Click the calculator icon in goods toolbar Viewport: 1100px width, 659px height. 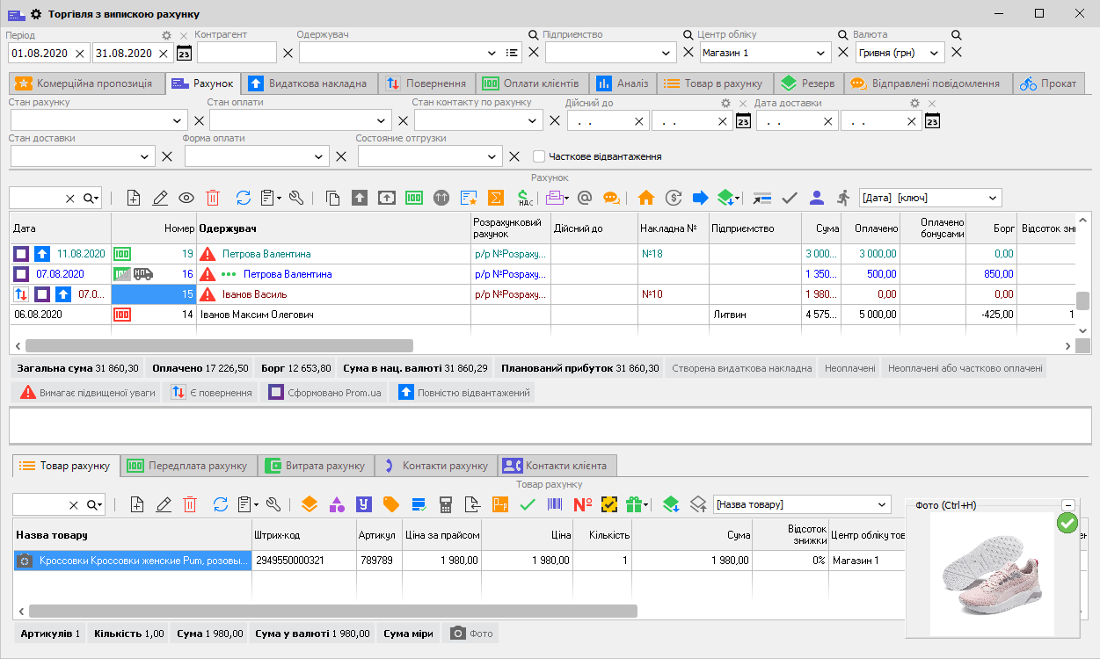pos(447,504)
